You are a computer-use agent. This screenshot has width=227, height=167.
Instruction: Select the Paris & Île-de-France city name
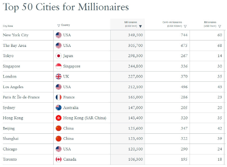(21, 97)
